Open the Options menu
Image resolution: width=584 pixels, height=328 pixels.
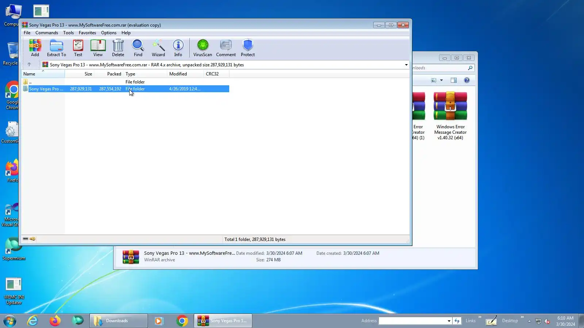tap(109, 33)
